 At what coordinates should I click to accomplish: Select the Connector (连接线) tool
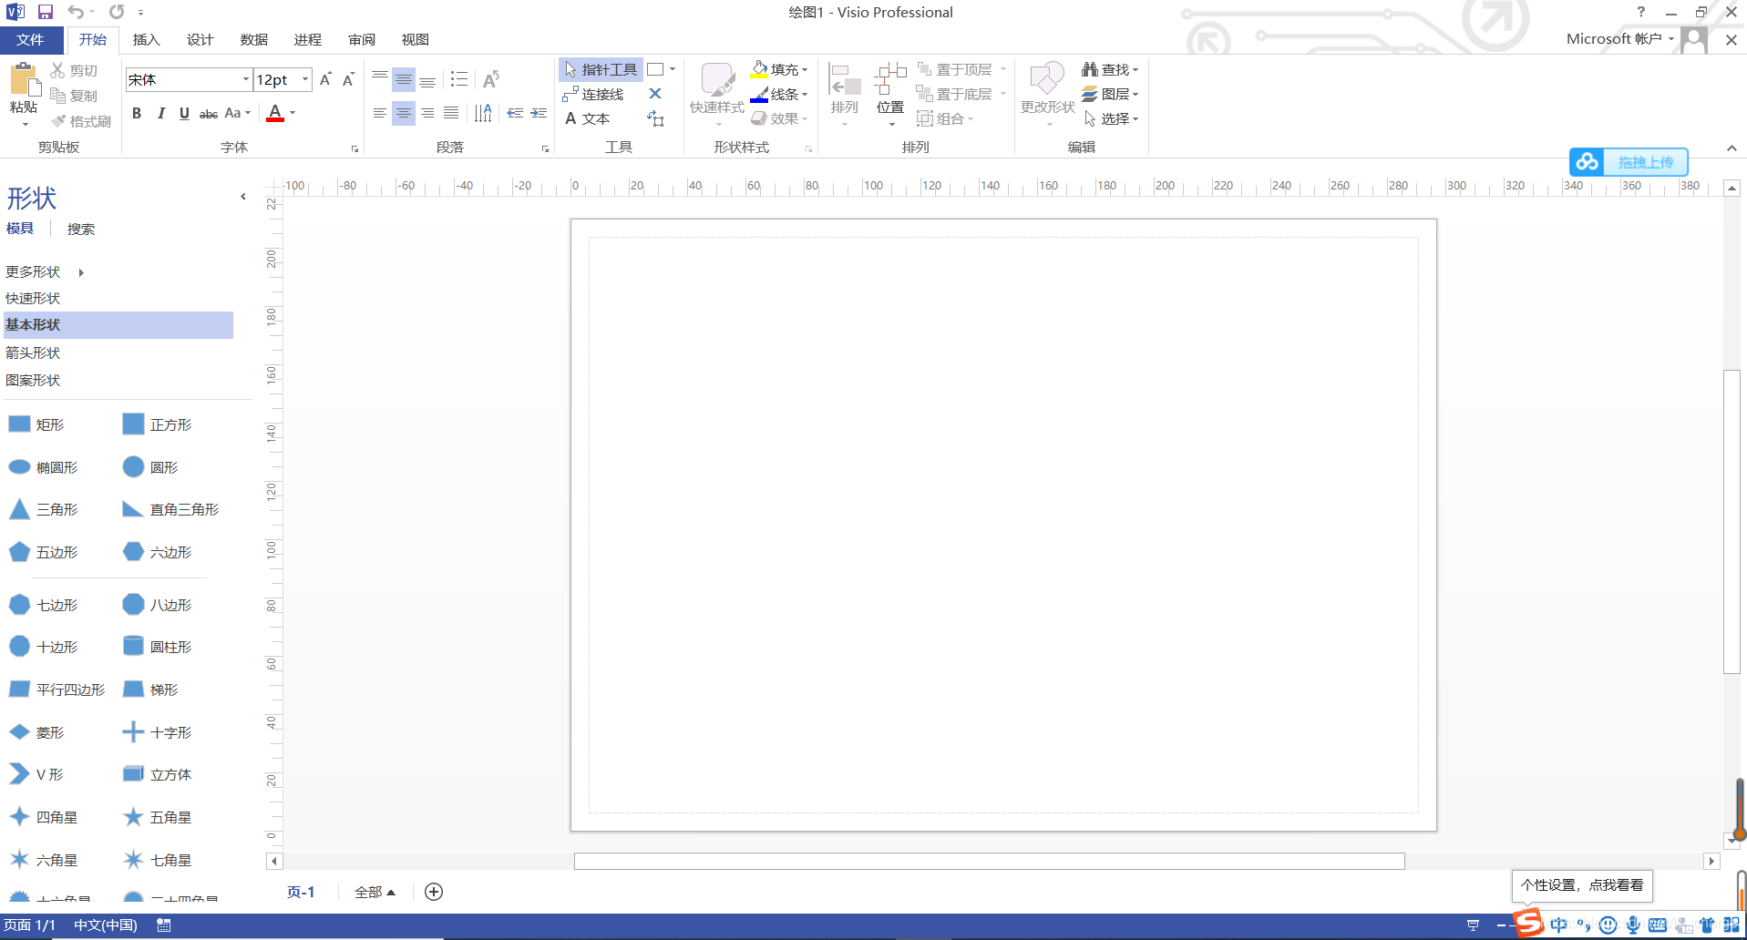point(593,94)
